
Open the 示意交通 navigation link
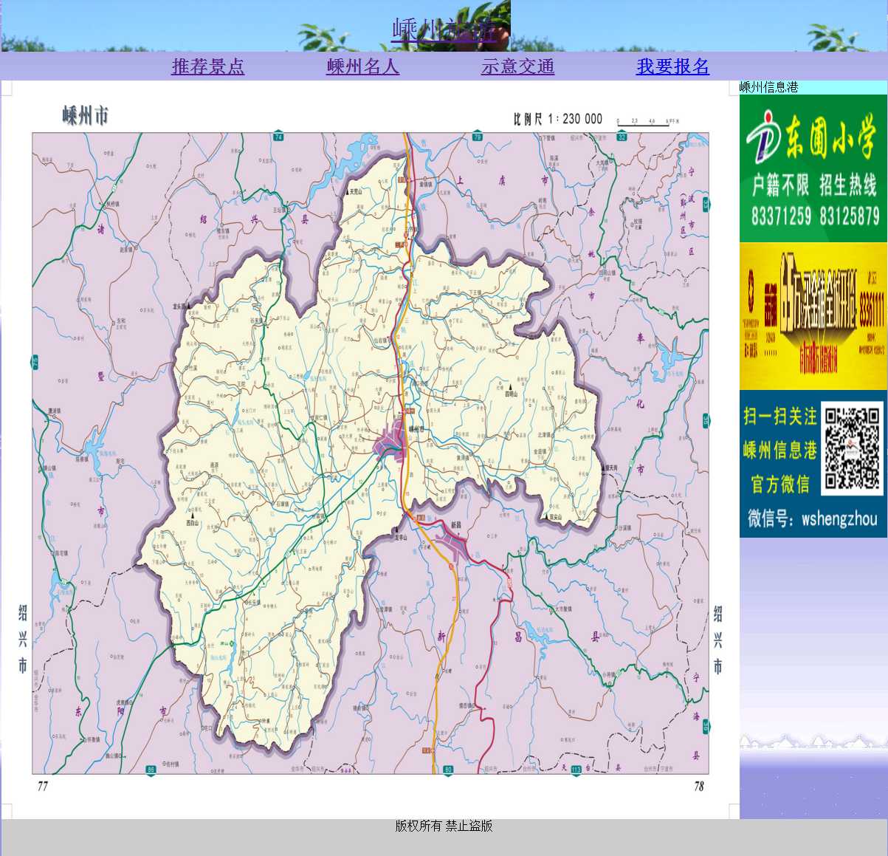point(517,66)
